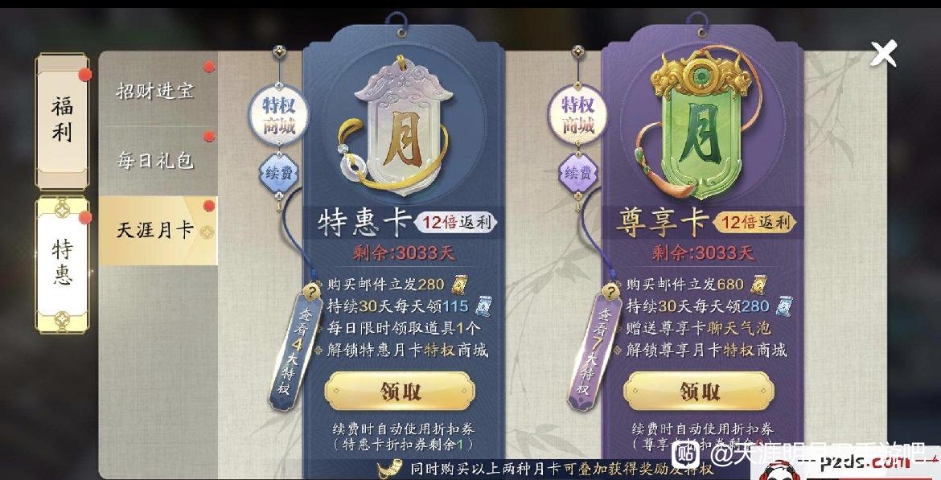Tap the purple 续费 medallion
The height and width of the screenshot is (480, 941).
(x=578, y=173)
